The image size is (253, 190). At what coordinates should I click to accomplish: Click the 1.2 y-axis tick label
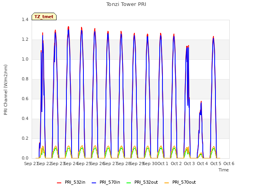pyautogui.click(x=25, y=40)
